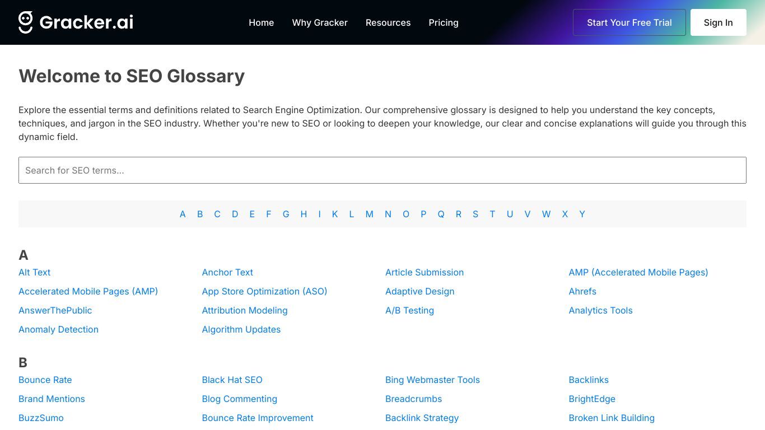Go to the Pricing page
The image size is (765, 430).
click(x=444, y=22)
